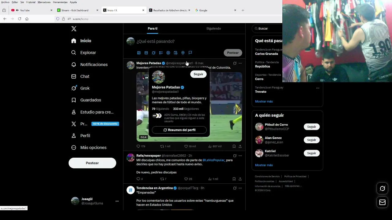
Task: Open Firefox Marcadores menu
Action: (44, 2)
